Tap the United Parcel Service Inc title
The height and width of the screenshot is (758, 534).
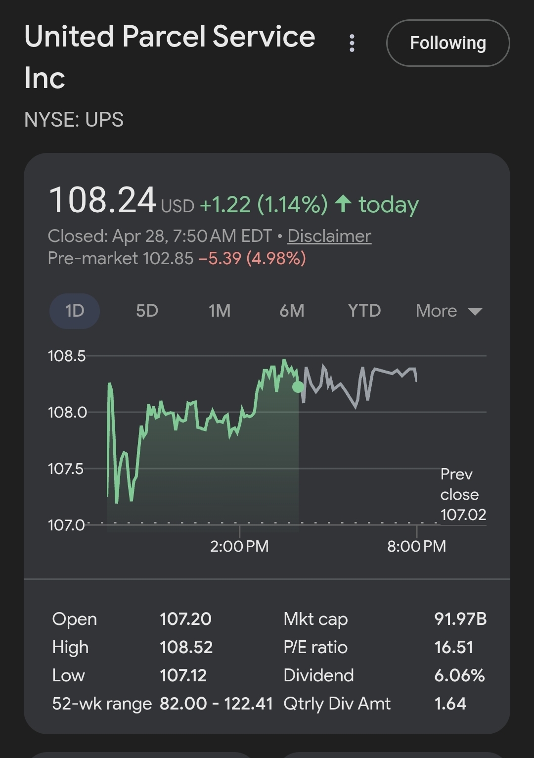coord(170,57)
